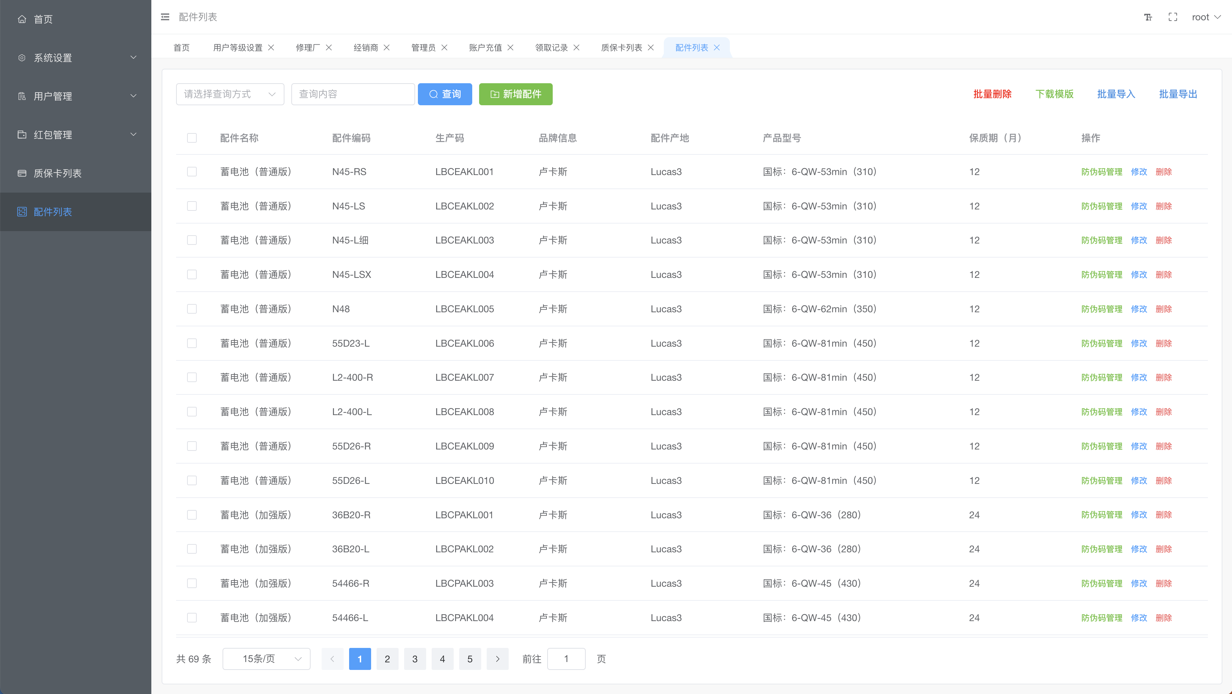This screenshot has width=1232, height=694.
Task: Click the parts list sidebar icon
Action: point(22,212)
